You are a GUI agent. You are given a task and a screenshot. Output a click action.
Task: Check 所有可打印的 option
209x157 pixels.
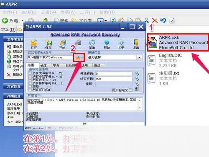pos(30,90)
